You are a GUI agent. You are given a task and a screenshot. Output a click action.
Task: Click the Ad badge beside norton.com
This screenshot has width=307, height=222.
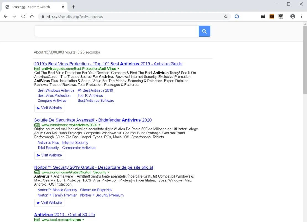coord(37,172)
